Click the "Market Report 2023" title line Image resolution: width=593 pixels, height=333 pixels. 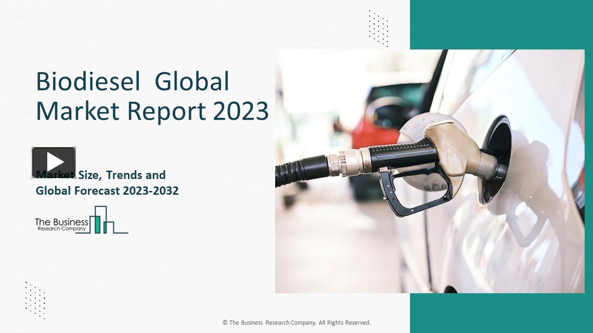click(x=152, y=111)
